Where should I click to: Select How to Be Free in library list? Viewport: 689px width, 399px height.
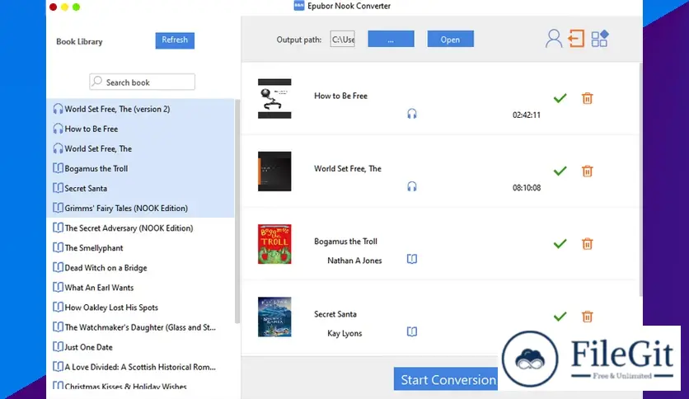coord(140,129)
